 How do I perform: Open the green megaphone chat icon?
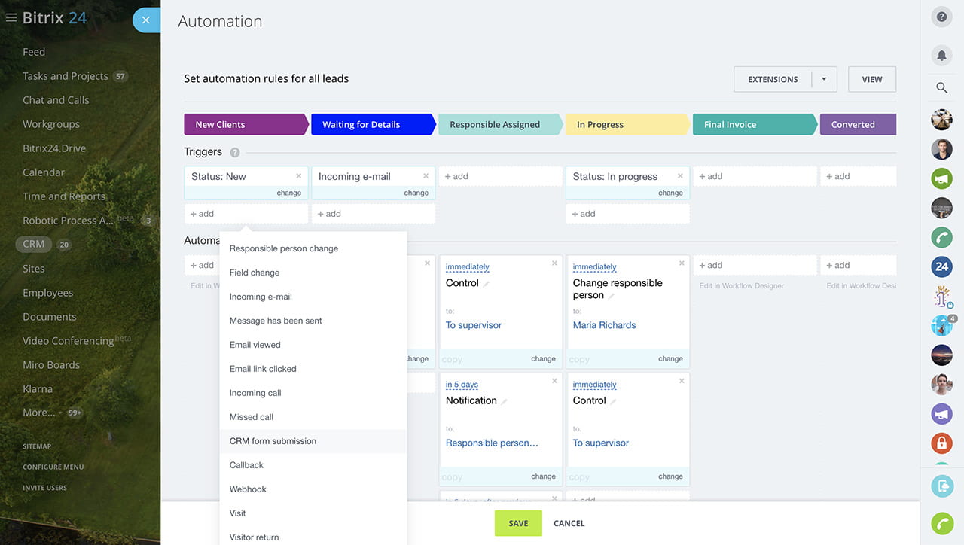point(941,178)
